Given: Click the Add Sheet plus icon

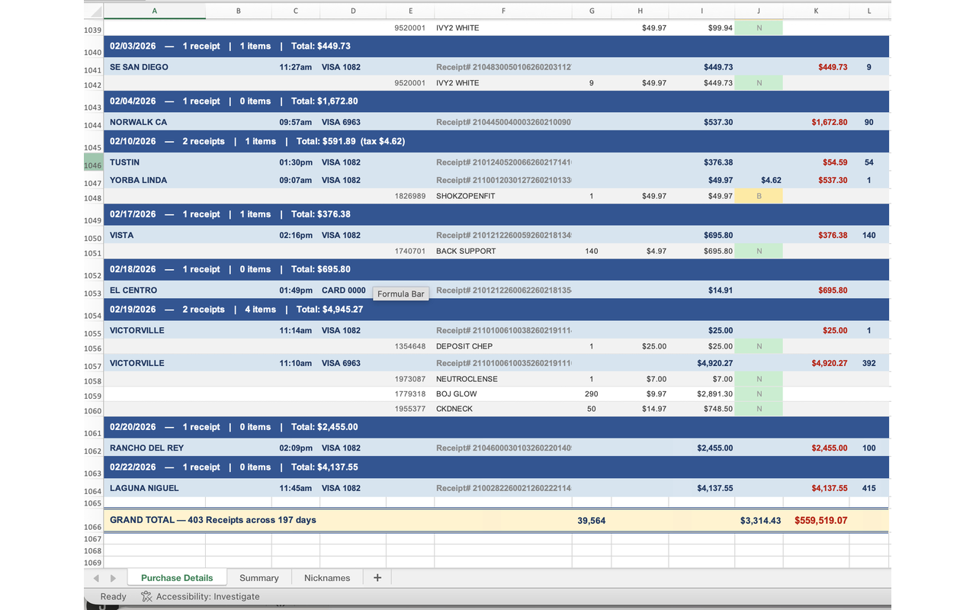Looking at the screenshot, I should click(x=377, y=577).
